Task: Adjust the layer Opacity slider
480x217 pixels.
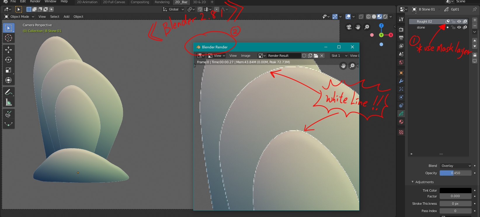Action: point(455,173)
